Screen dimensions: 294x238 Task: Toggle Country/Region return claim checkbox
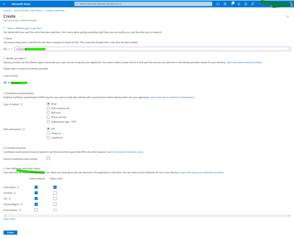click(55, 204)
